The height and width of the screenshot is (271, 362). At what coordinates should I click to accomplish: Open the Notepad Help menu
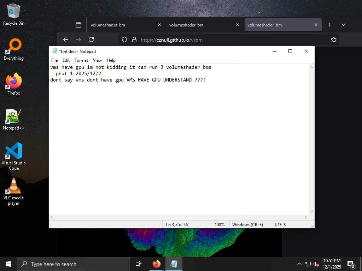click(x=111, y=60)
